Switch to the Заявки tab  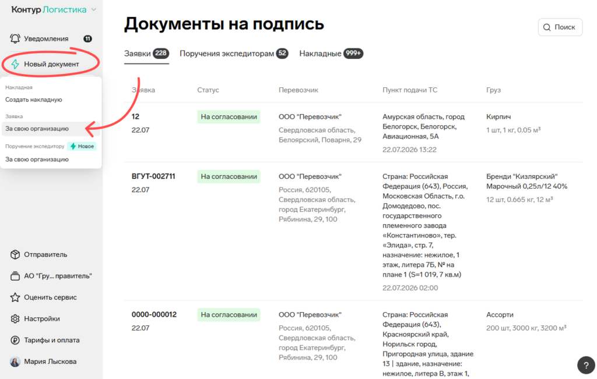tap(146, 54)
